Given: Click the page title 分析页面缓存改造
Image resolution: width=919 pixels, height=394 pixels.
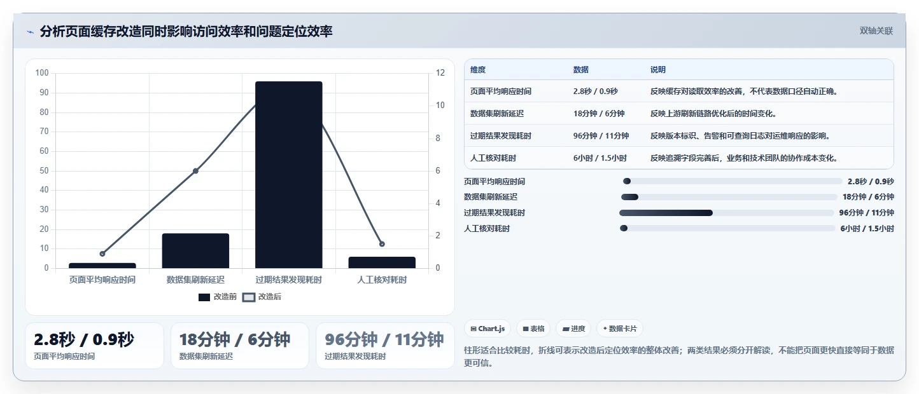Looking at the screenshot, I should (186, 32).
